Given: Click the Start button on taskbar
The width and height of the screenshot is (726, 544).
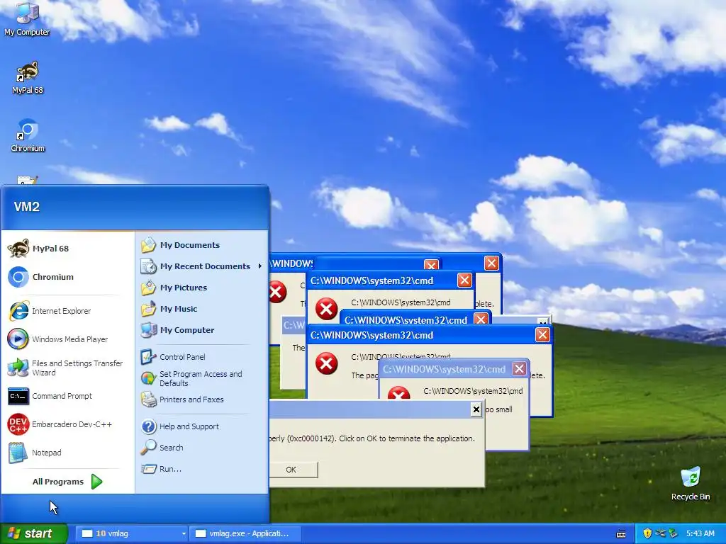Looking at the screenshot, I should pos(34,533).
